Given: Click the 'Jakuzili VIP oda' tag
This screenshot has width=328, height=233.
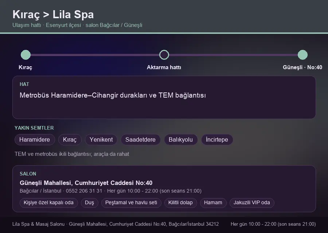Looking at the screenshot, I should click(251, 203).
